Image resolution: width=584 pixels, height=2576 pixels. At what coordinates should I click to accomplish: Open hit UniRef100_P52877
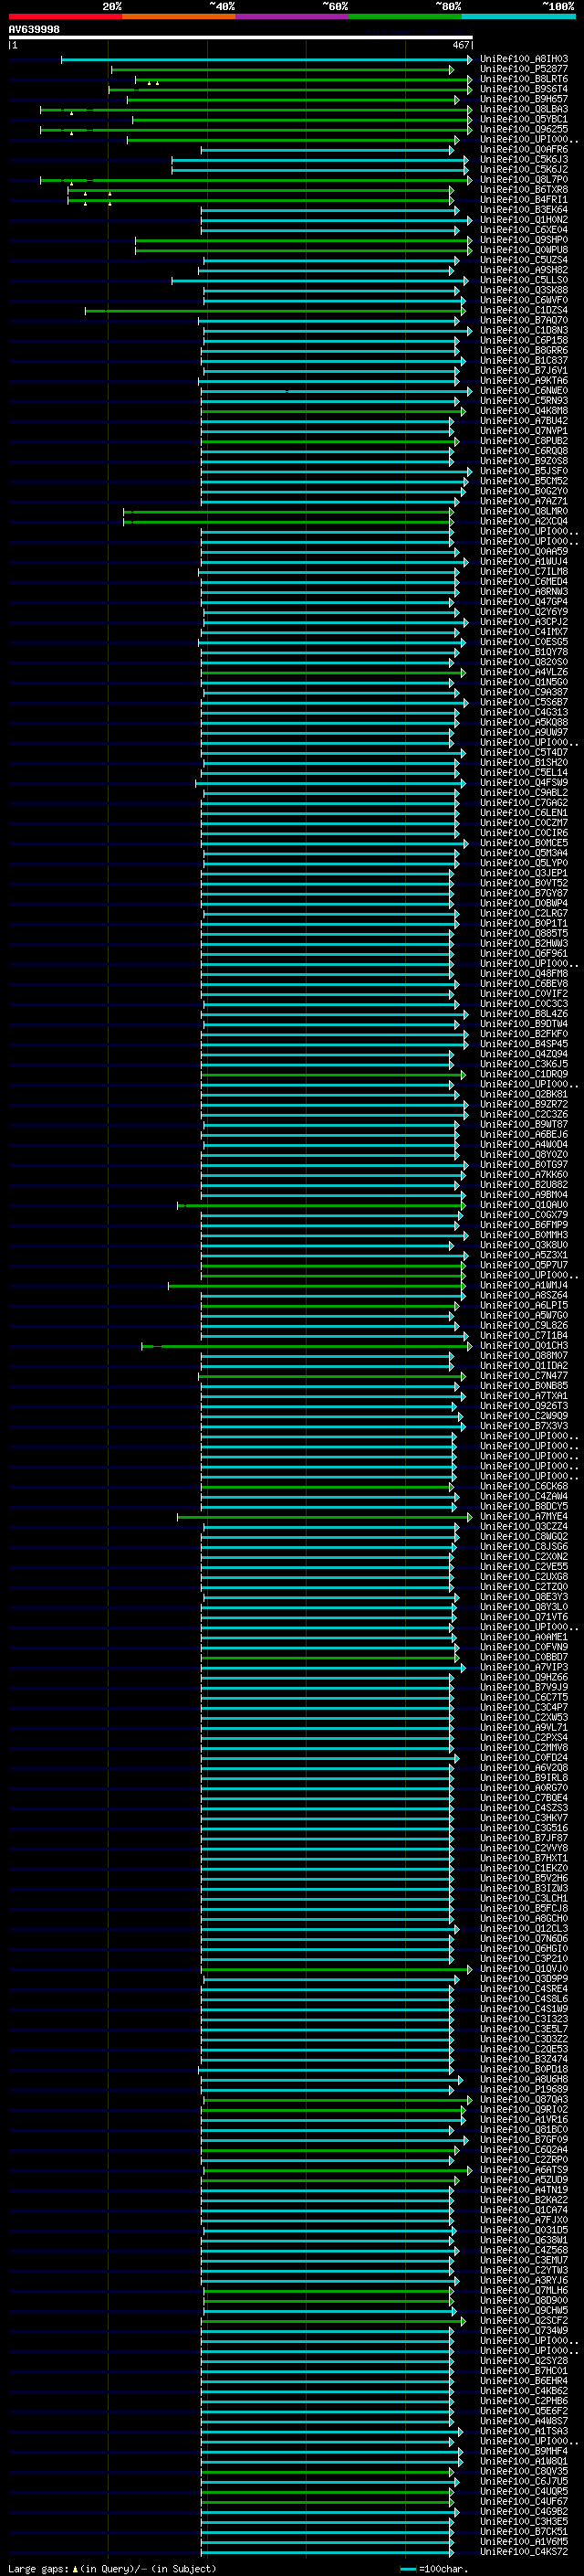pyautogui.click(x=524, y=69)
